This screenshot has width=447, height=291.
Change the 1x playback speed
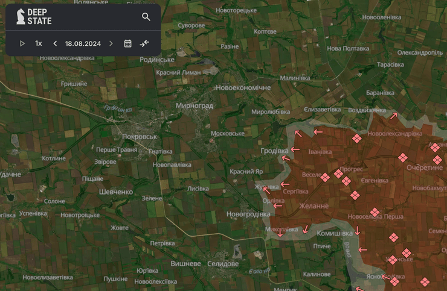[39, 43]
